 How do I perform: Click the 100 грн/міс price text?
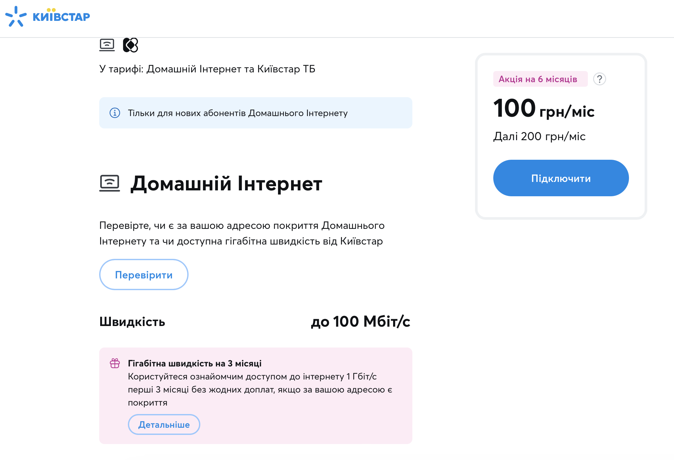click(544, 109)
